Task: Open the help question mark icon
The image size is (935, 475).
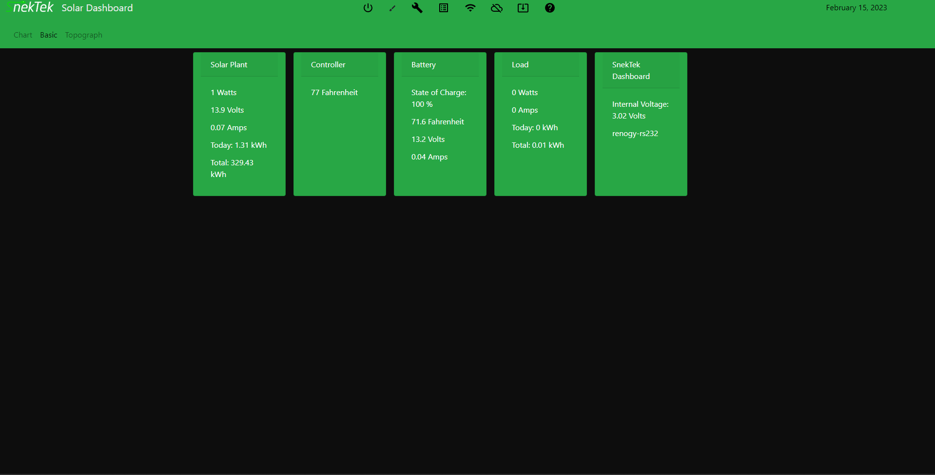Action: tap(550, 8)
